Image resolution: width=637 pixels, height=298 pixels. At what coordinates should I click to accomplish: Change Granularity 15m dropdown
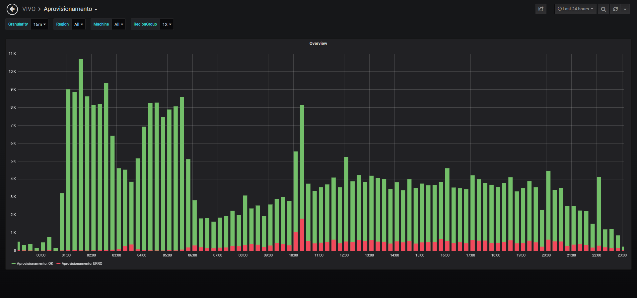point(39,24)
